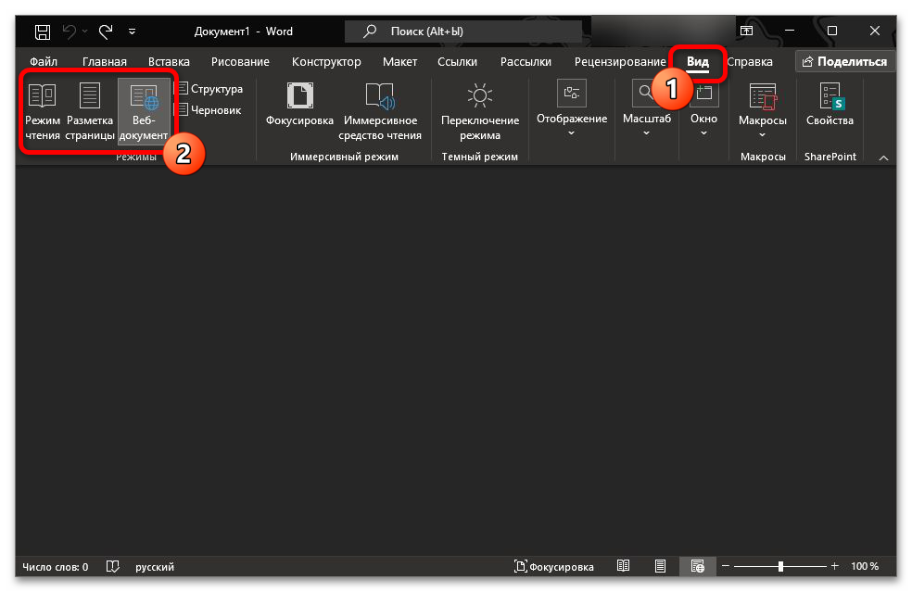Screen dimensions: 912x592
Task: Toggle Черновик draft view
Action: click(208, 110)
